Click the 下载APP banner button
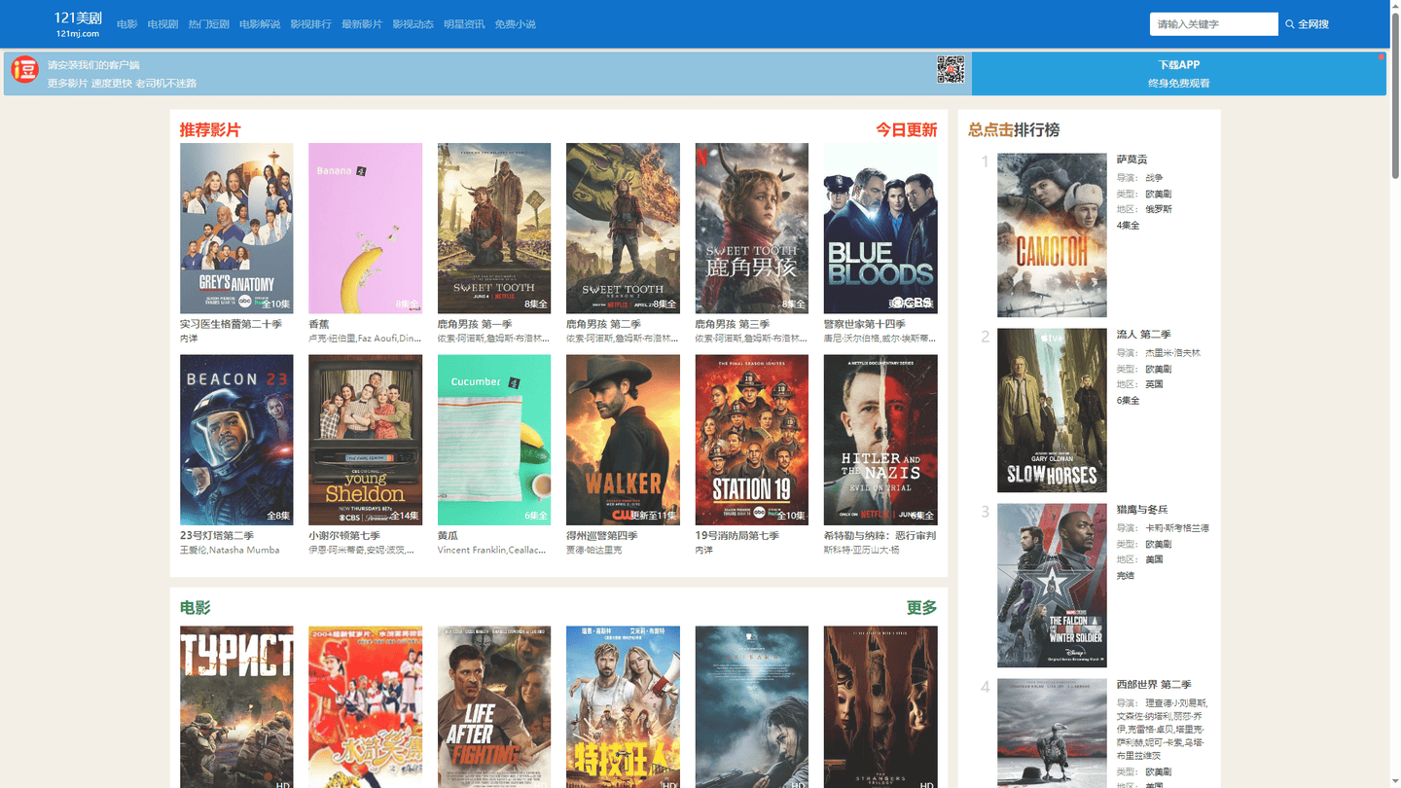1401x788 pixels. 1179,74
